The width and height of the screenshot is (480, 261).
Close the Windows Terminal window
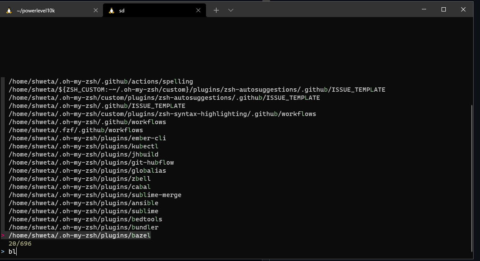pyautogui.click(x=463, y=9)
